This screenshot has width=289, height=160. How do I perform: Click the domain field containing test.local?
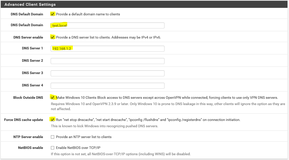107,25
